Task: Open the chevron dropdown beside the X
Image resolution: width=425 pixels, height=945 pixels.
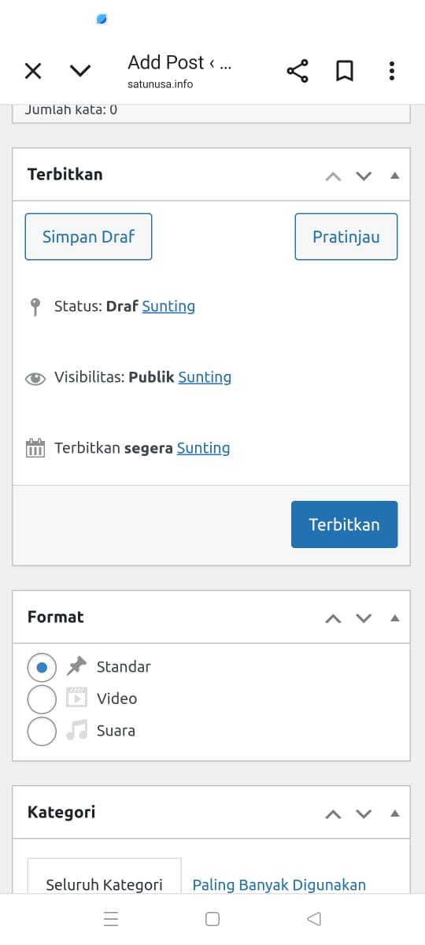Action: pyautogui.click(x=80, y=71)
